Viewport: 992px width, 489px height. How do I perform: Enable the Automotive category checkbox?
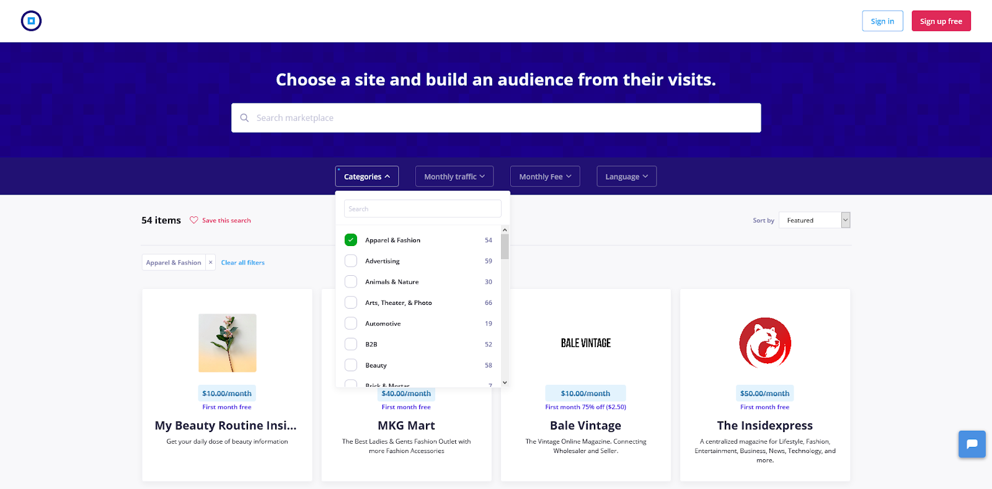tap(351, 324)
